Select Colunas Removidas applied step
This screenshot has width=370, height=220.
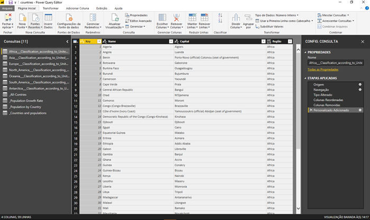click(336, 105)
